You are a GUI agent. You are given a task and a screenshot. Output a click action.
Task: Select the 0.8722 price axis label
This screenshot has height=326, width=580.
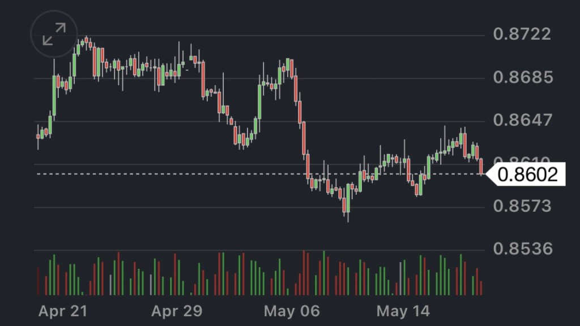pos(522,34)
